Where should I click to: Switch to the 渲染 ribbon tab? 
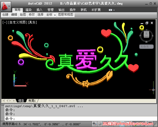click(28, 10)
